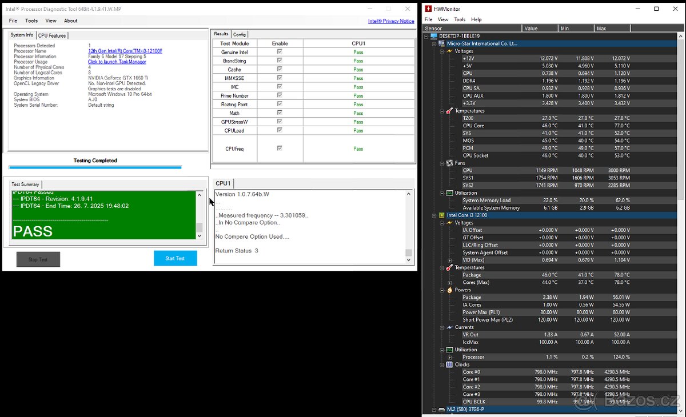Click the Intel Core i3 12100 CPU icon
The image size is (686, 417).
(x=441, y=215)
